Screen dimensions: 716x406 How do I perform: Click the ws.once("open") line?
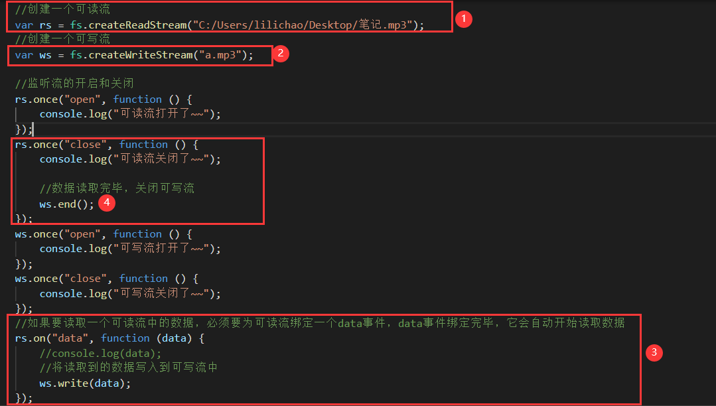click(x=104, y=234)
